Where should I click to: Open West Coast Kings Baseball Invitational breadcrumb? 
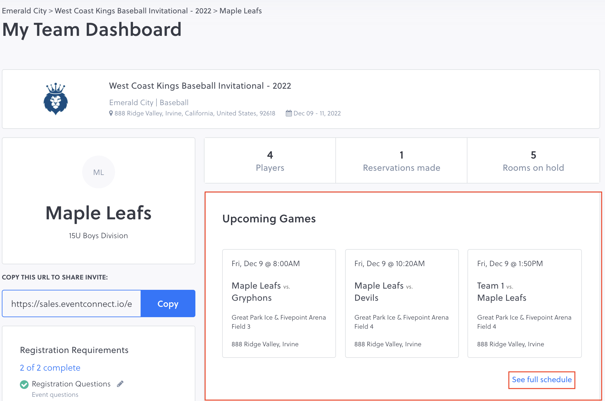coord(133,11)
